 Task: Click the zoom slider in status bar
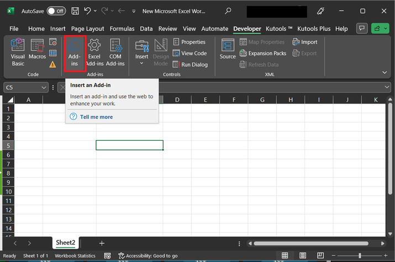tap(360, 255)
